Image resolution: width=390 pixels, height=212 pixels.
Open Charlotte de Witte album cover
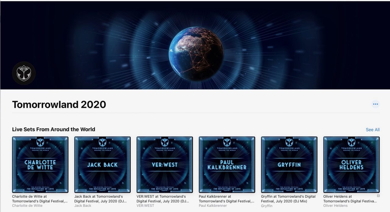tap(40, 164)
